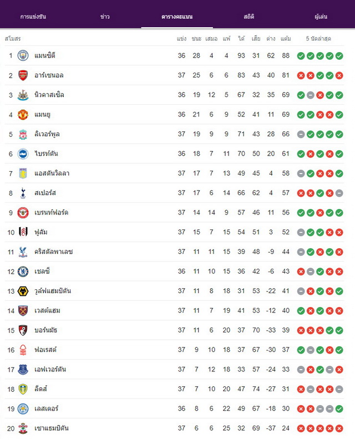
Task: Open the Everton crest icon
Action: 23,370
